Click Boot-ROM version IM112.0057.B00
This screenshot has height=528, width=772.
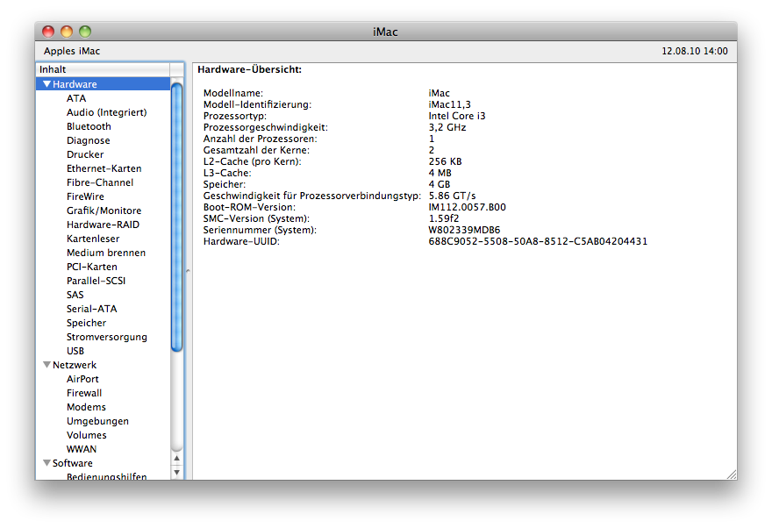click(x=468, y=207)
